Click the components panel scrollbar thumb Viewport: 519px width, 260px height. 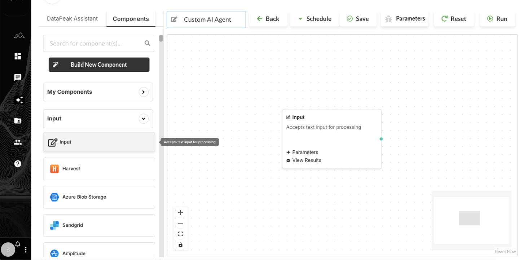tap(161, 38)
